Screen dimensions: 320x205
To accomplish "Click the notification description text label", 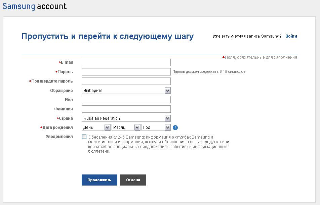I will click(x=159, y=144).
